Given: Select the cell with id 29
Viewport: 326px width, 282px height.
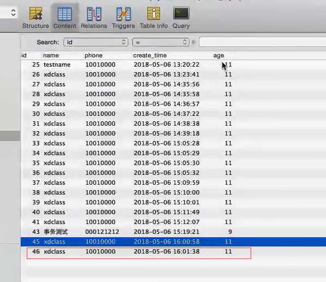Looking at the screenshot, I should click(x=35, y=104).
